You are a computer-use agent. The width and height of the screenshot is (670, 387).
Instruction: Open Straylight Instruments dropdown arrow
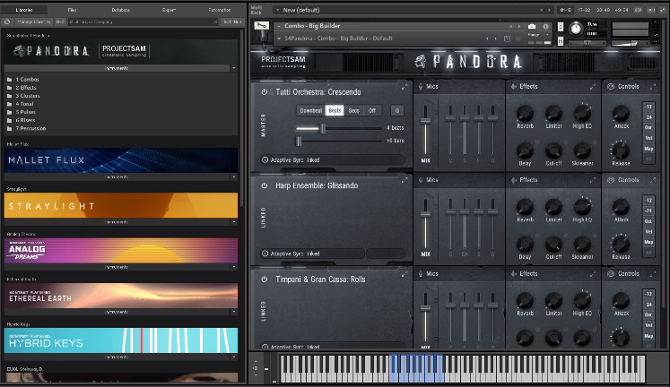click(234, 222)
